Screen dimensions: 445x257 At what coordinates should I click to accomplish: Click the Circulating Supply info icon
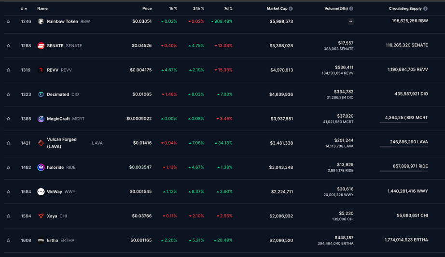tap(425, 9)
